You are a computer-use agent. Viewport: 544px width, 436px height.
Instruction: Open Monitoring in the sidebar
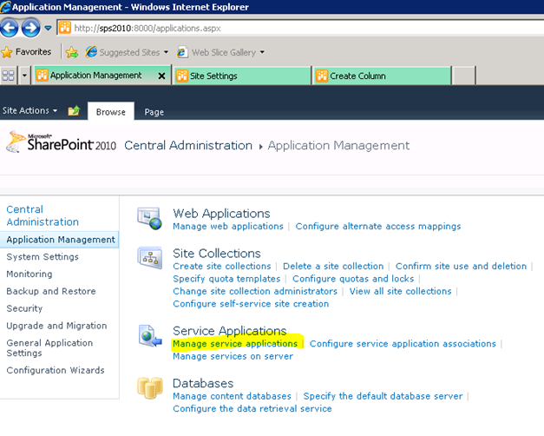[29, 274]
